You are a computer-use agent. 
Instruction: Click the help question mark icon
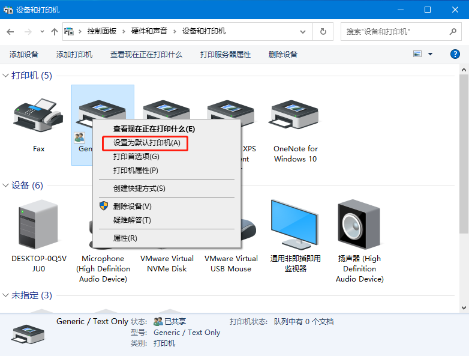tap(455, 54)
